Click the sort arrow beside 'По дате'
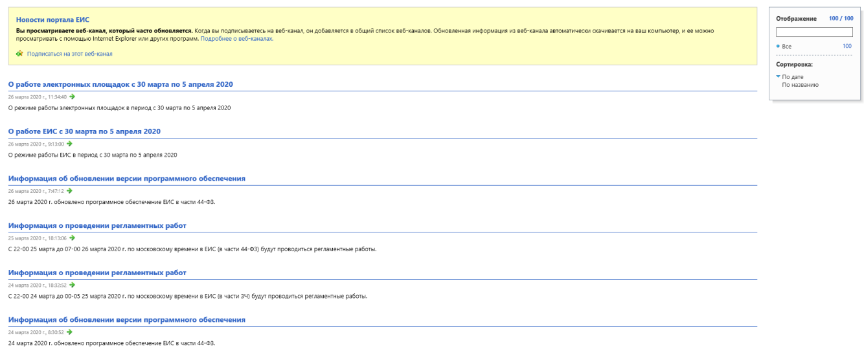Image resolution: width=864 pixels, height=360 pixels. 779,77
